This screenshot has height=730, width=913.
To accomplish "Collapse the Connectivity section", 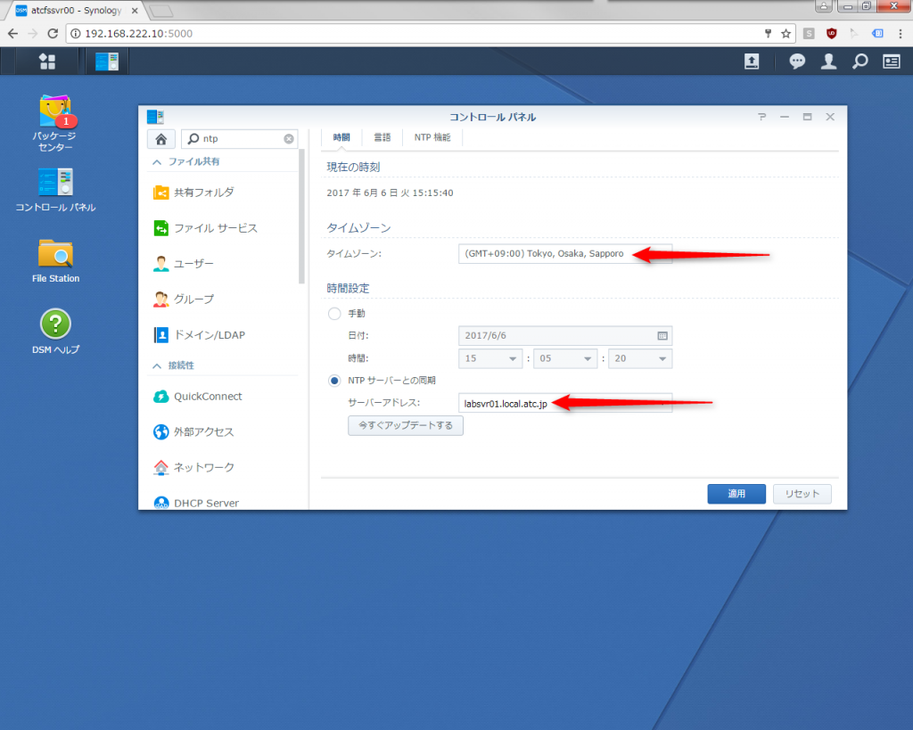I will [x=157, y=365].
